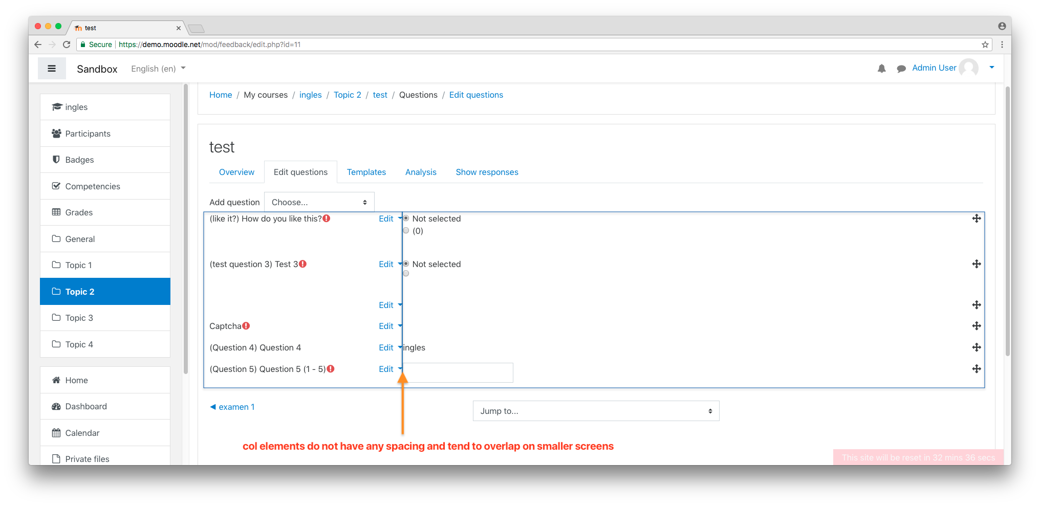The height and width of the screenshot is (506, 1040).
Task: Click move handle of unlabeled third row
Action: (x=977, y=305)
